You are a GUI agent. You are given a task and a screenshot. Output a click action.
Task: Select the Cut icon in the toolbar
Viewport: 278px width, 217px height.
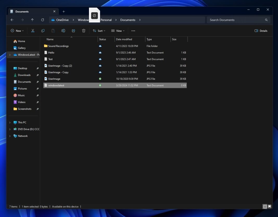(x=33, y=31)
